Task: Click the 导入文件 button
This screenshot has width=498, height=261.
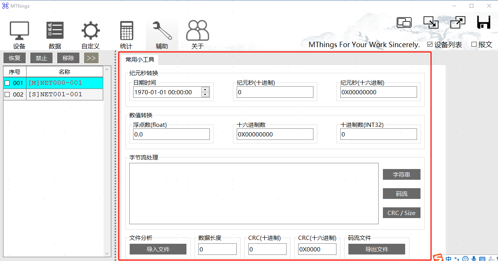Action: click(158, 249)
